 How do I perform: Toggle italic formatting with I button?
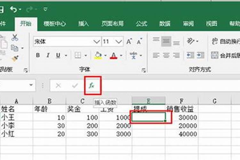48,55
